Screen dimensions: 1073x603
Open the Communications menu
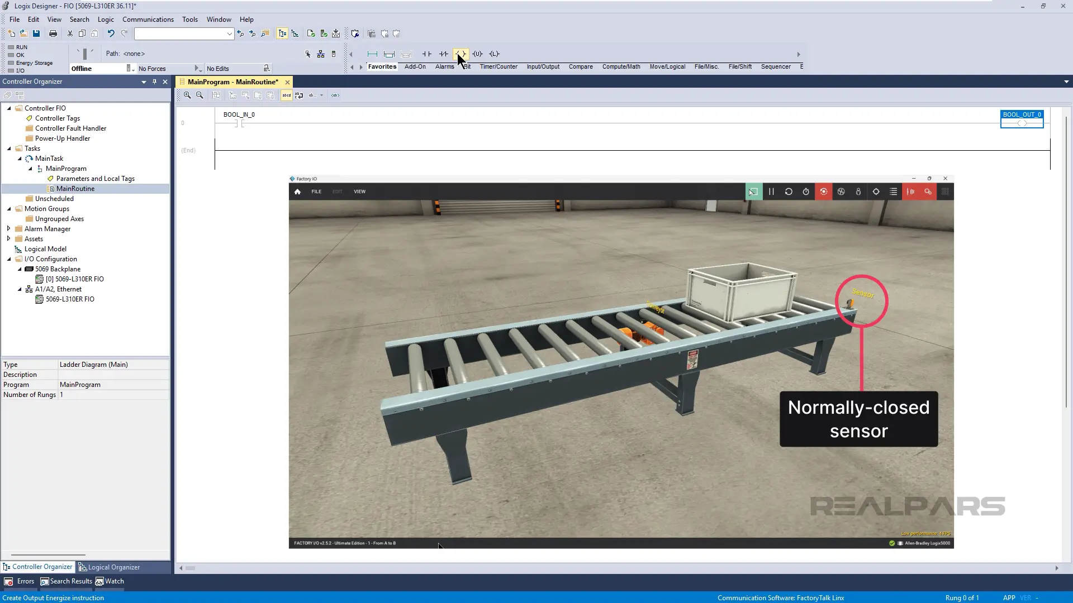pyautogui.click(x=148, y=19)
